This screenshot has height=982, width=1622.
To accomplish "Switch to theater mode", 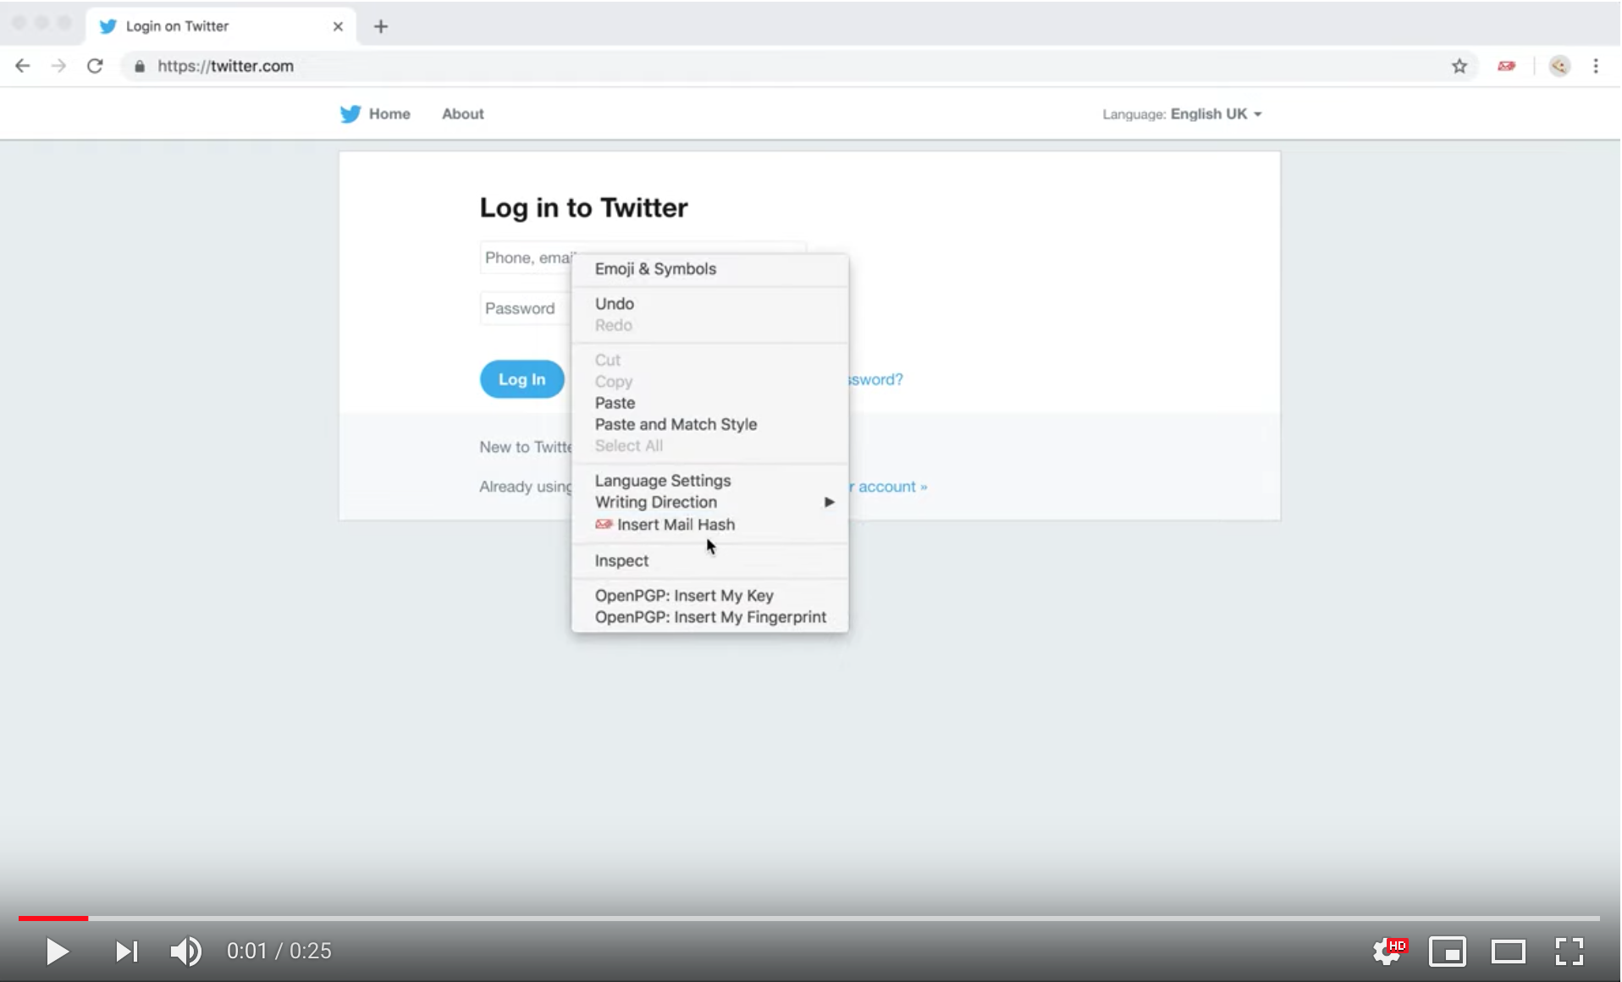I will coord(1509,952).
